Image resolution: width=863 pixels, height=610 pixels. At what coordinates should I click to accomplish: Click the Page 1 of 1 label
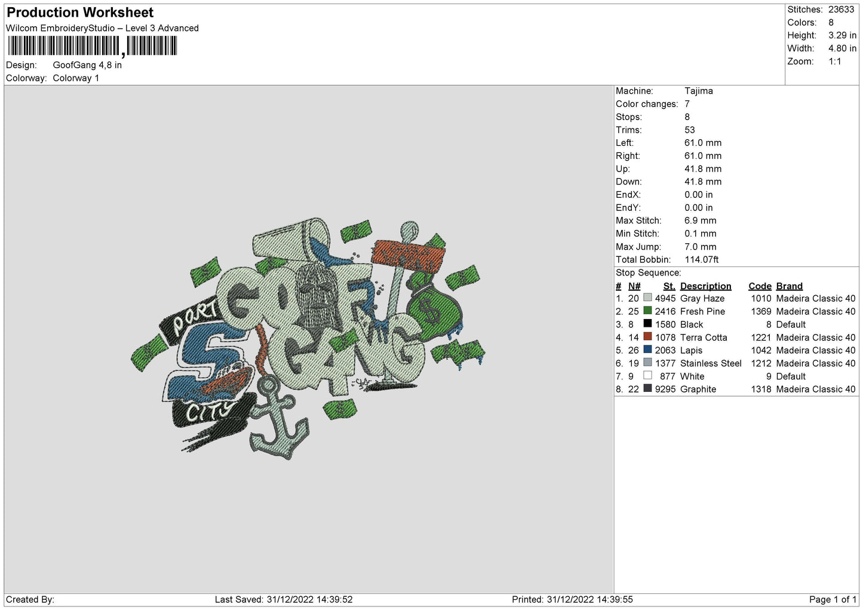coord(833,599)
